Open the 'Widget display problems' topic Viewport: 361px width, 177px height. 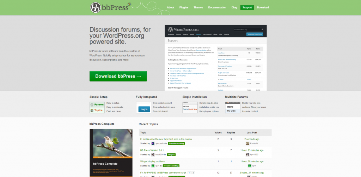[x=153, y=162]
